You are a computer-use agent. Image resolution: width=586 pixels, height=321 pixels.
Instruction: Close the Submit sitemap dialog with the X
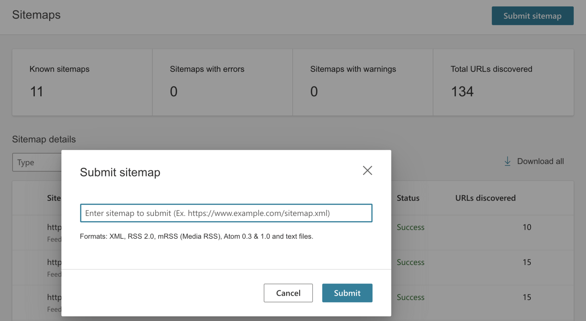pos(367,170)
